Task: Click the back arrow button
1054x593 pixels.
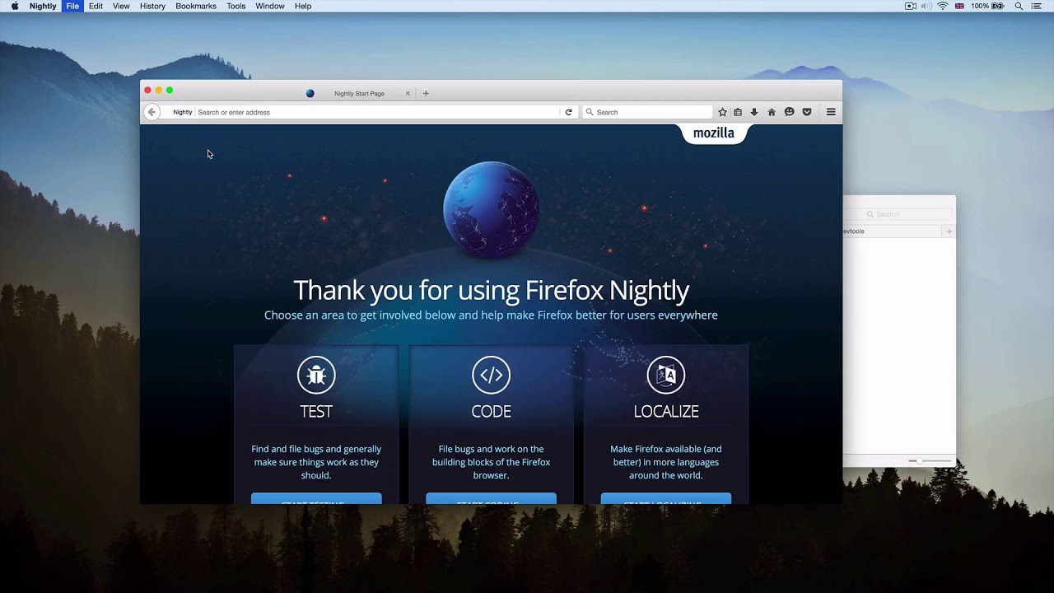Action: coord(152,112)
